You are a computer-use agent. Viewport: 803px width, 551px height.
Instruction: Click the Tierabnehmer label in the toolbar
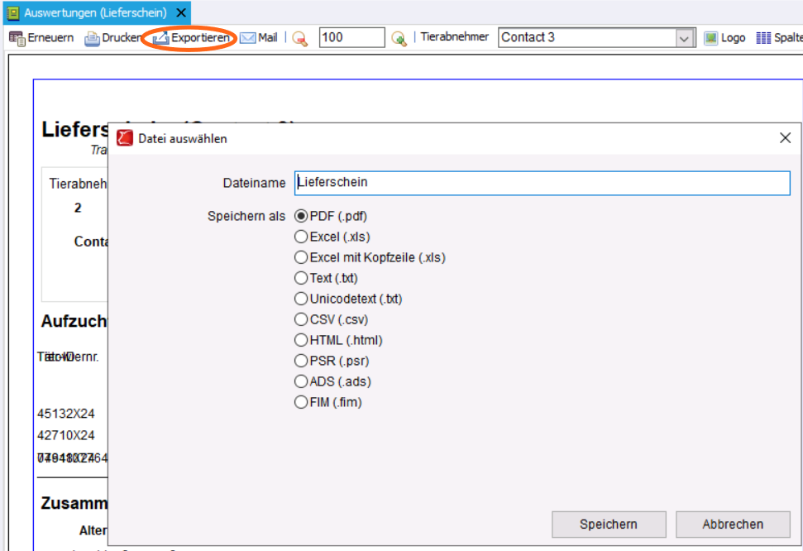pos(455,37)
